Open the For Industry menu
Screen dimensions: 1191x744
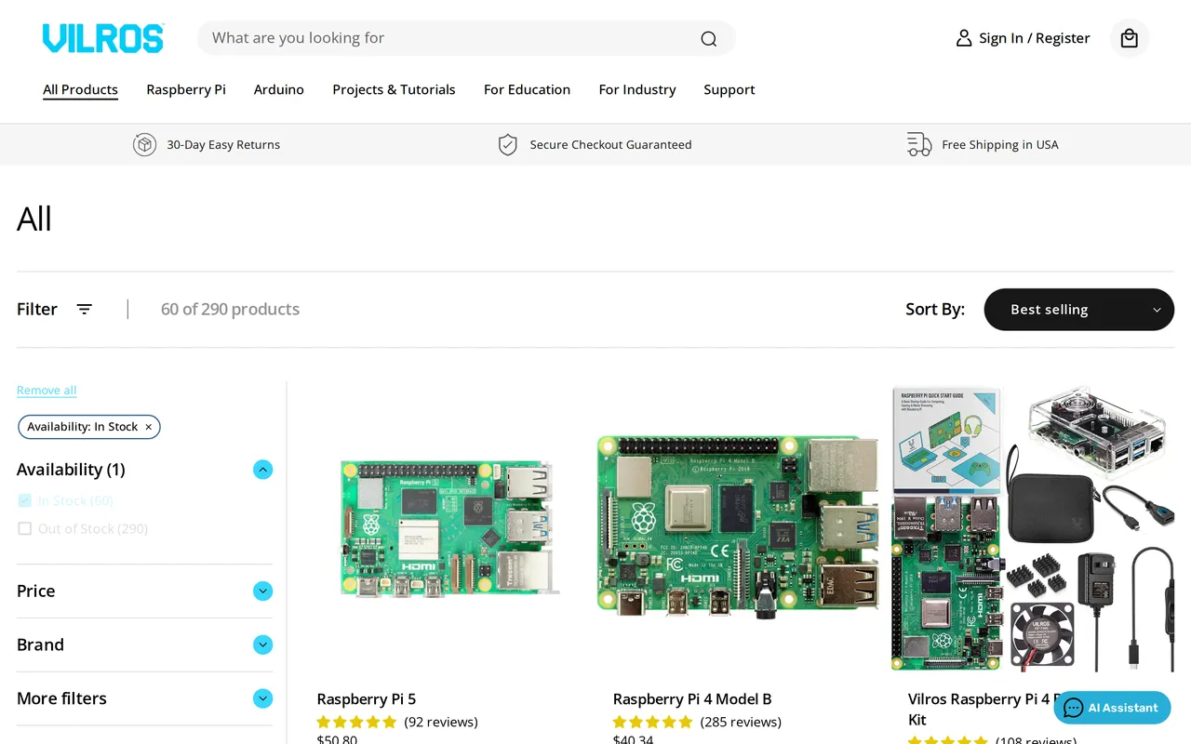637,89
